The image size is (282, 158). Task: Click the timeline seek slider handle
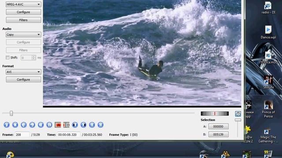coord(11,113)
